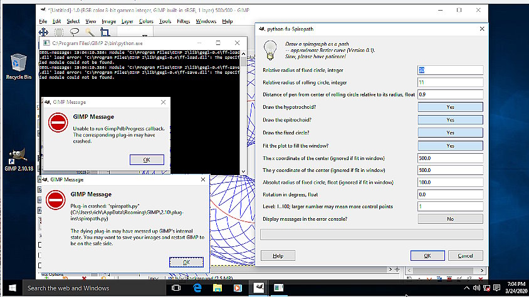Switch to python.exe console taskbar icon
529x297 pixels.
click(x=279, y=288)
